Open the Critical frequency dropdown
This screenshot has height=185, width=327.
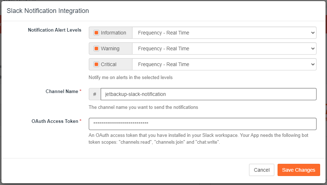pyautogui.click(x=224, y=64)
